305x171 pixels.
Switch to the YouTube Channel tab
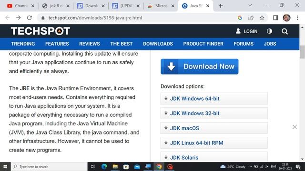(x=19, y=6)
